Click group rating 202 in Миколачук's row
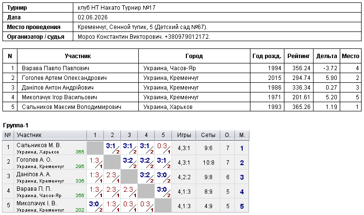The image size is (364, 215). pos(80,210)
